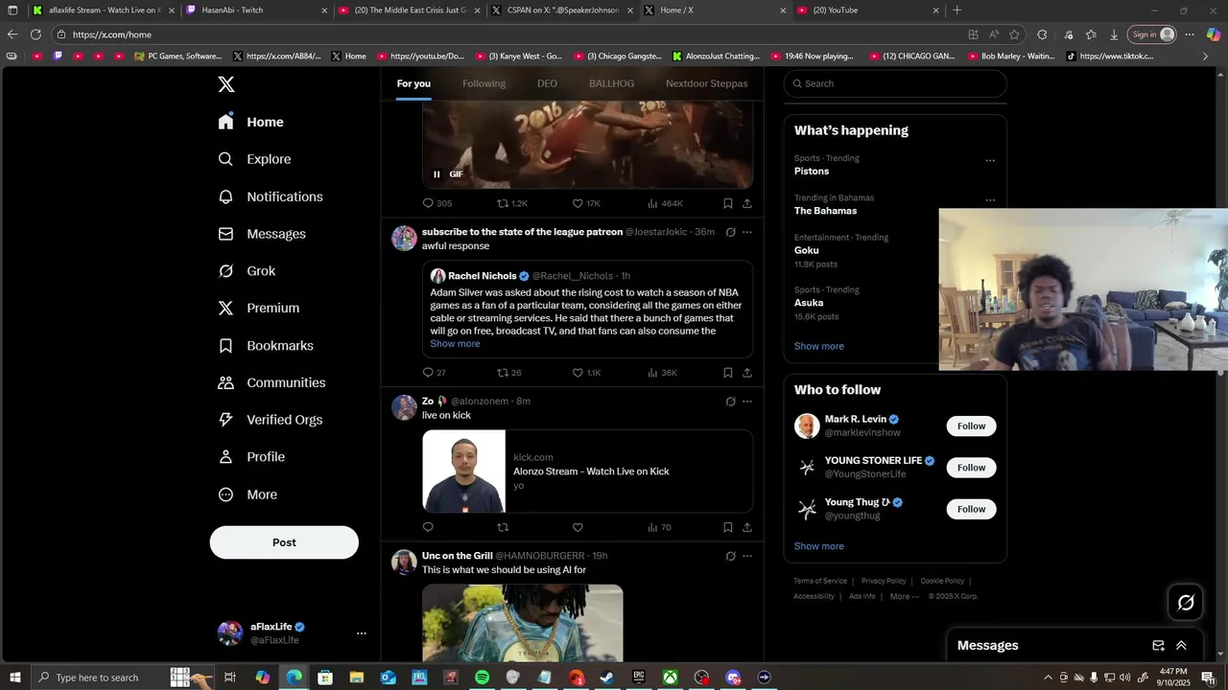Like the Zo live on kick post
This screenshot has width=1228, height=690.
(578, 527)
